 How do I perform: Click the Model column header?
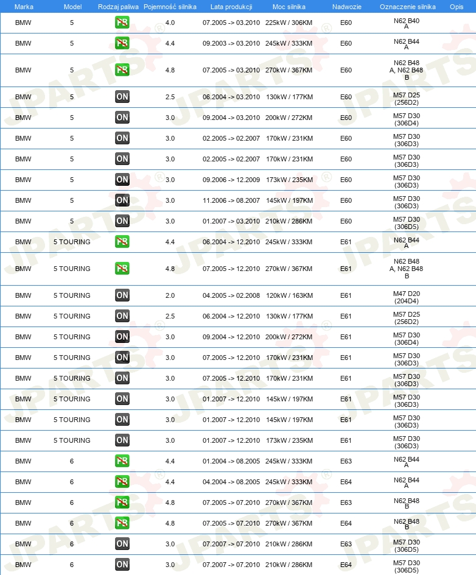pyautogui.click(x=72, y=7)
